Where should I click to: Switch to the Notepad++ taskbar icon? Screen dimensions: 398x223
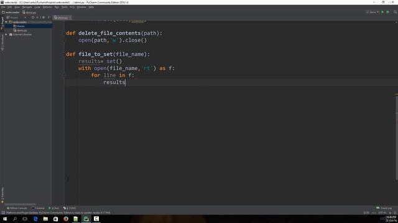[76, 219]
